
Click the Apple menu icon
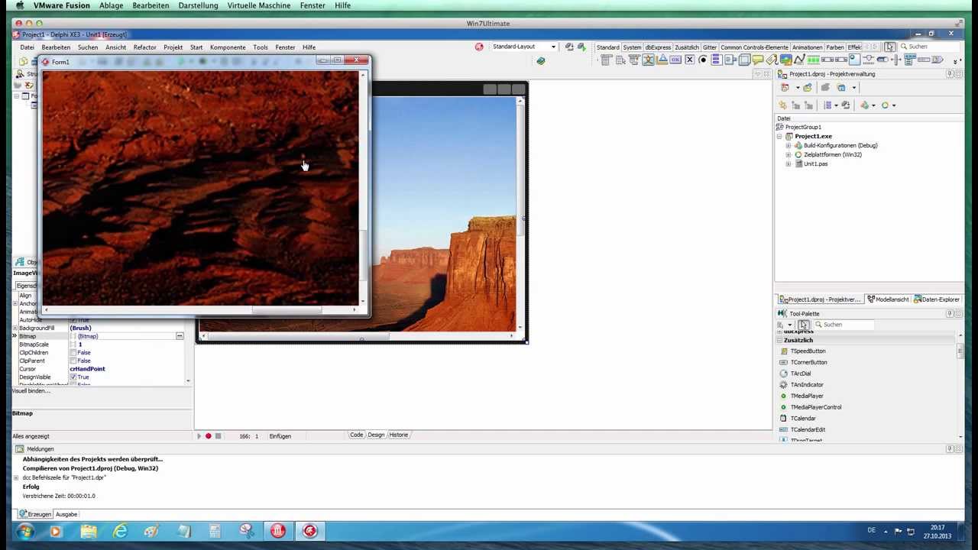click(19, 5)
